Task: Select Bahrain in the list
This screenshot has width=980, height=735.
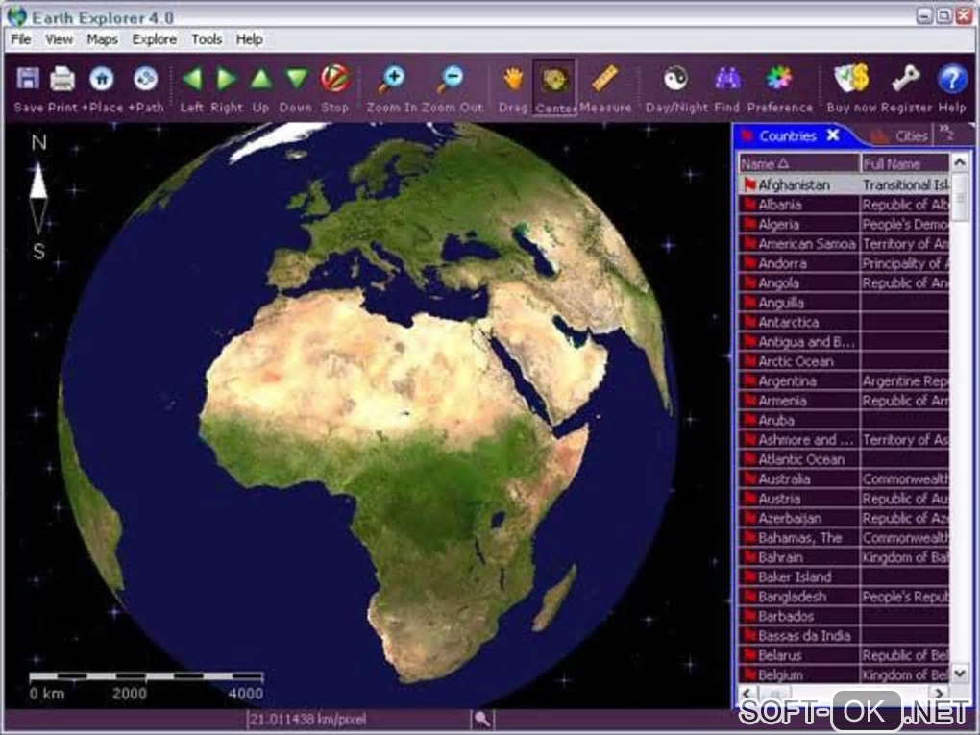Action: coord(844,557)
